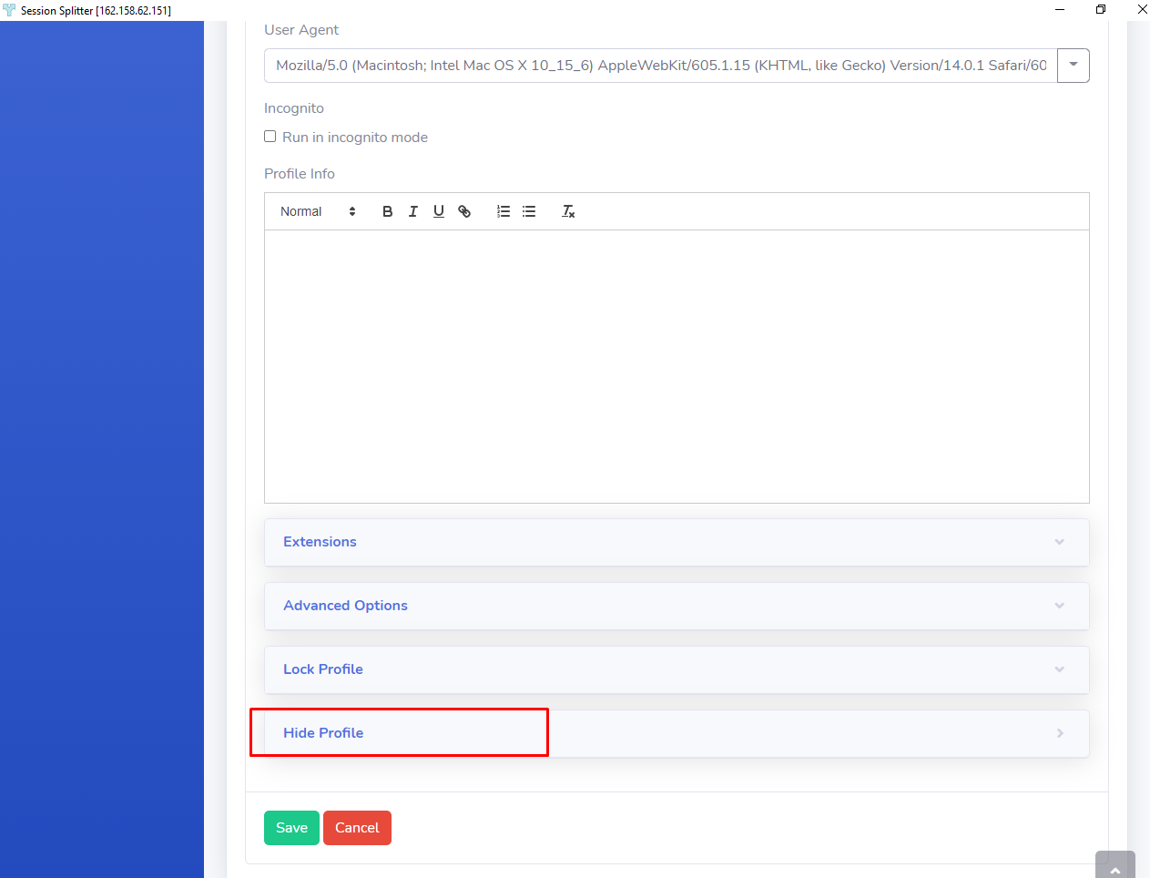This screenshot has height=878, width=1150.
Task: Close the Session Splitter window
Action: point(1142,10)
